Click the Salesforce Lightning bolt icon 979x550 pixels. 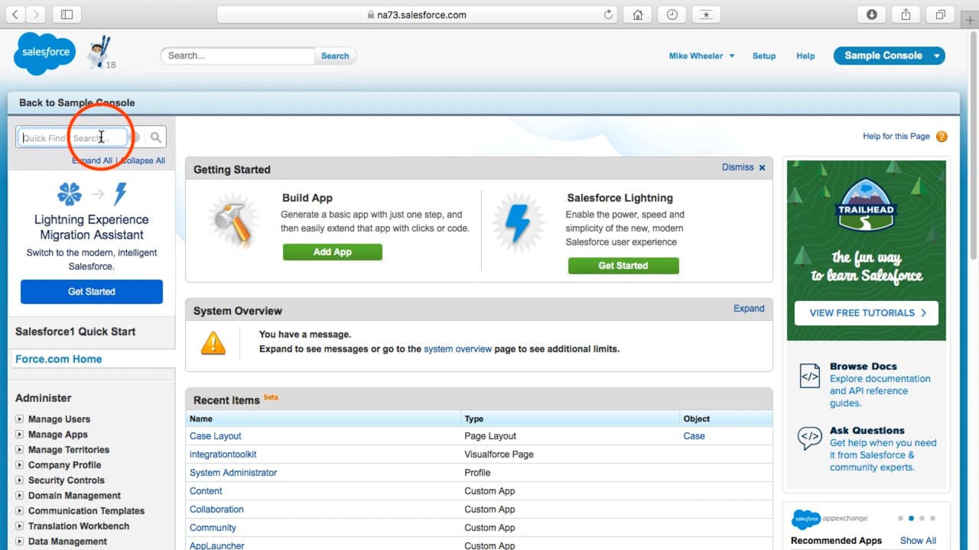coord(519,223)
